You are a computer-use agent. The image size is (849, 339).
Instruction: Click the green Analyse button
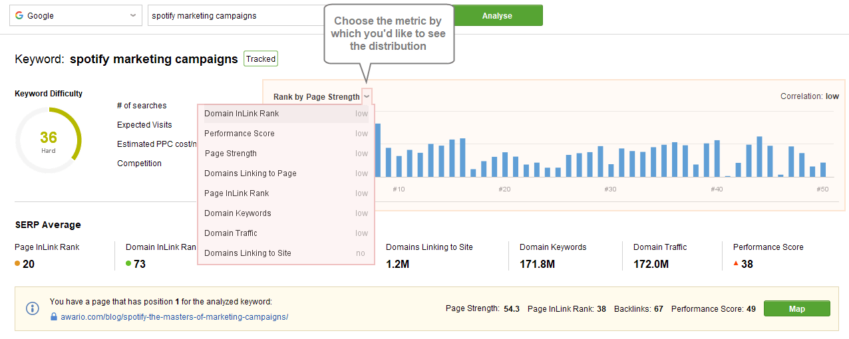(x=496, y=15)
